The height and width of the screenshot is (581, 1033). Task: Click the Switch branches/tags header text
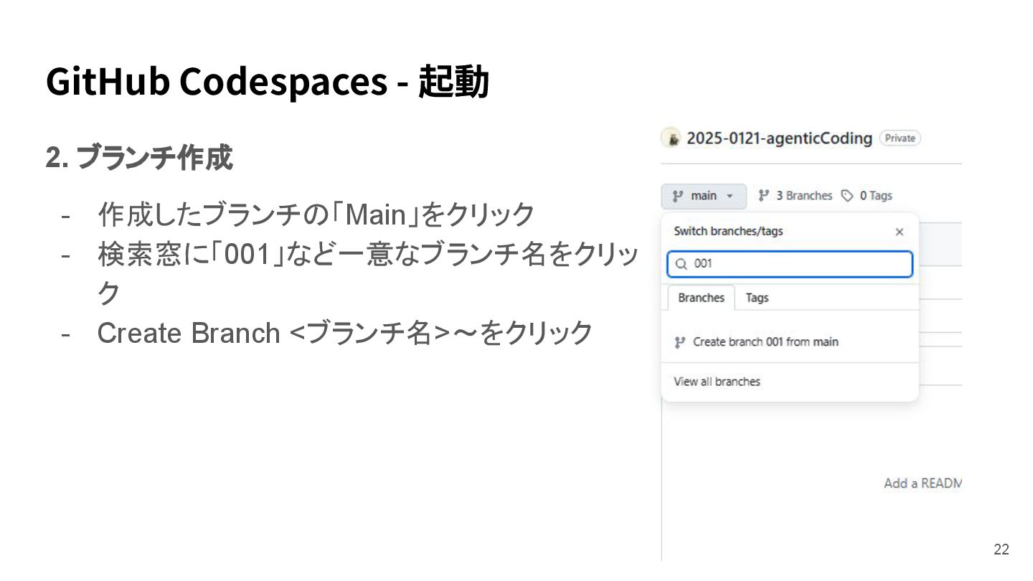tap(728, 231)
